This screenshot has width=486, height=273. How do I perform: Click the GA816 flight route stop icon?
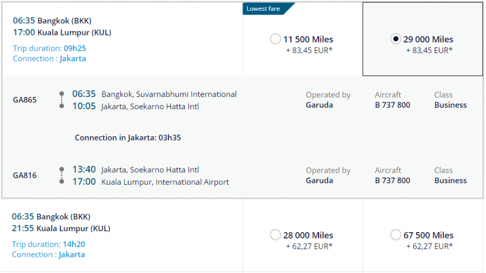pyautogui.click(x=62, y=176)
